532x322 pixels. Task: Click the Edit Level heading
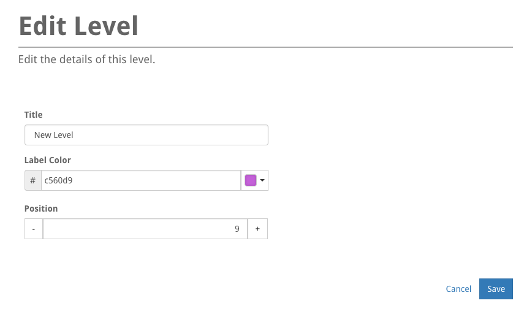coord(78,26)
